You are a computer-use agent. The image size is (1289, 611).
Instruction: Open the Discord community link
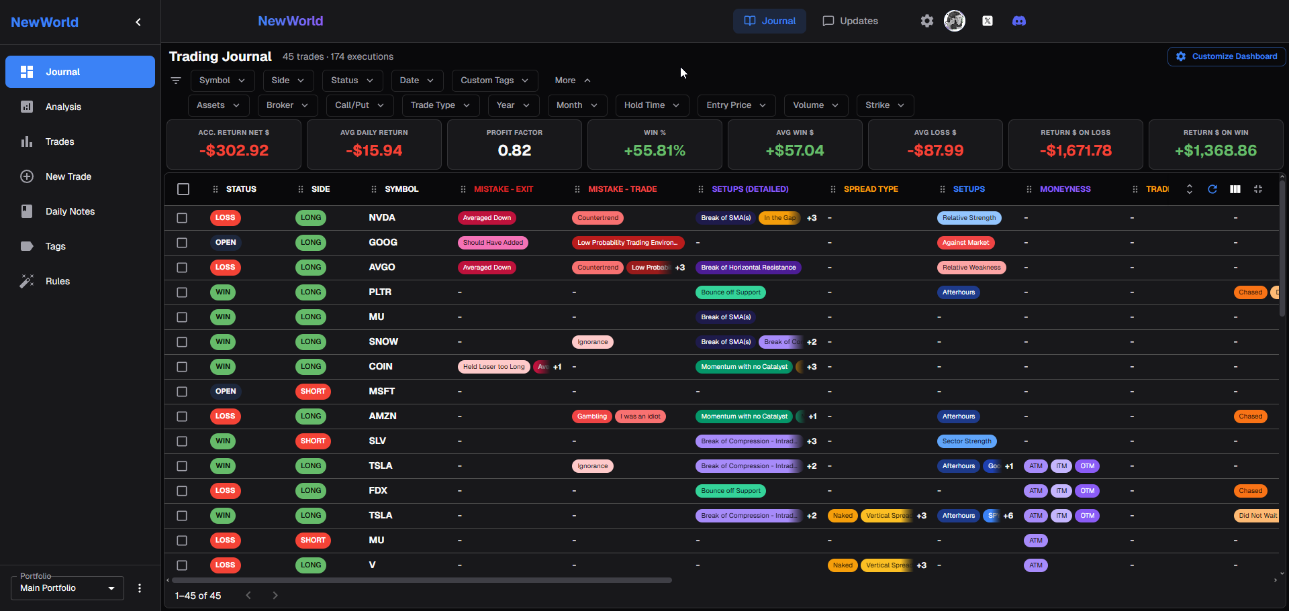1019,21
